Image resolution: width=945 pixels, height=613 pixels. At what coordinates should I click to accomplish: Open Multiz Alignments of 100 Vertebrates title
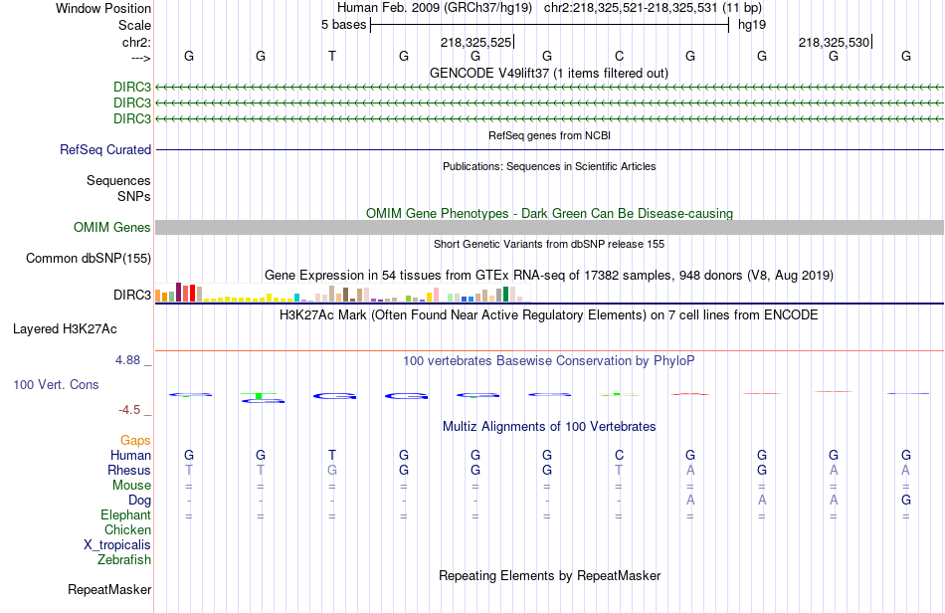(549, 426)
